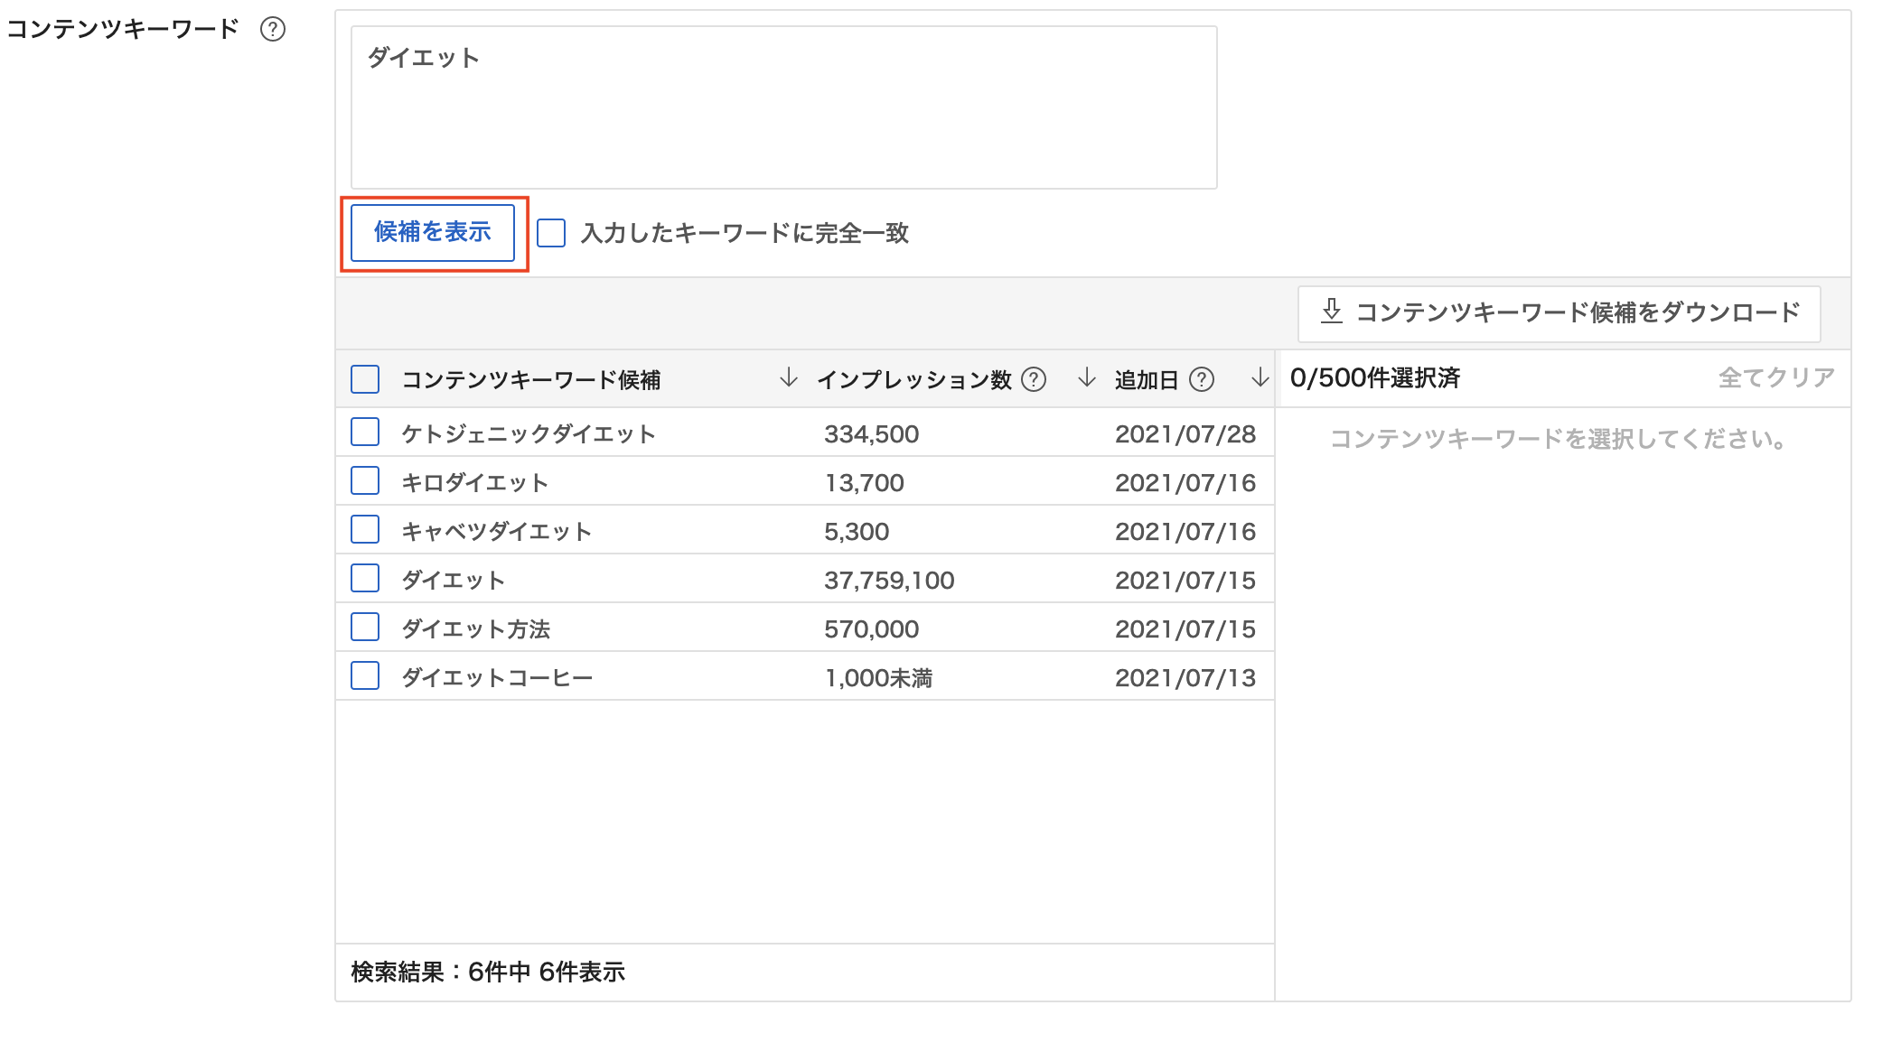Check the select-all checkbox in table header
This screenshot has width=1892, height=1061.
pyautogui.click(x=365, y=379)
